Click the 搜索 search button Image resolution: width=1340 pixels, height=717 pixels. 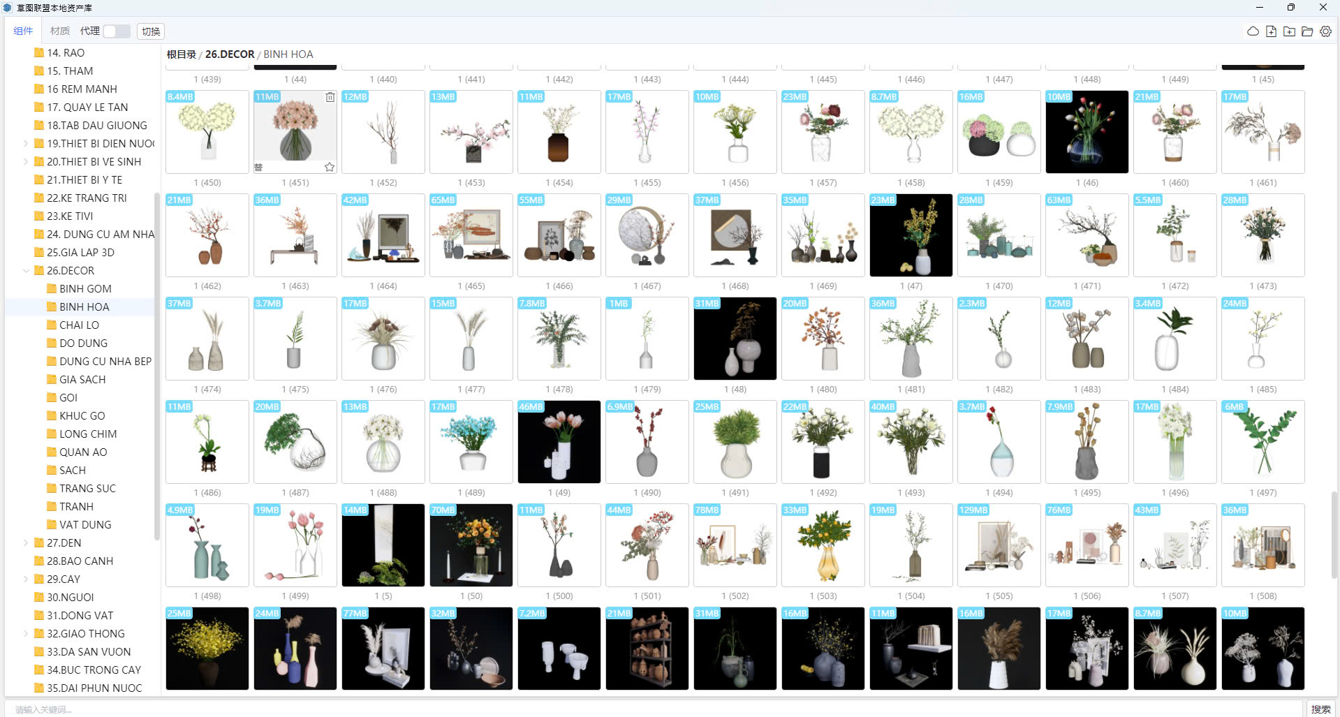[x=1320, y=709]
